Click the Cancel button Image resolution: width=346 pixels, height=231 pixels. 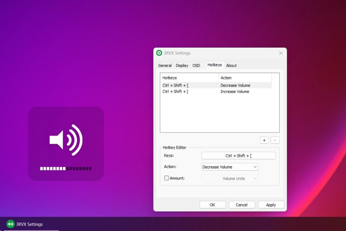(242, 205)
